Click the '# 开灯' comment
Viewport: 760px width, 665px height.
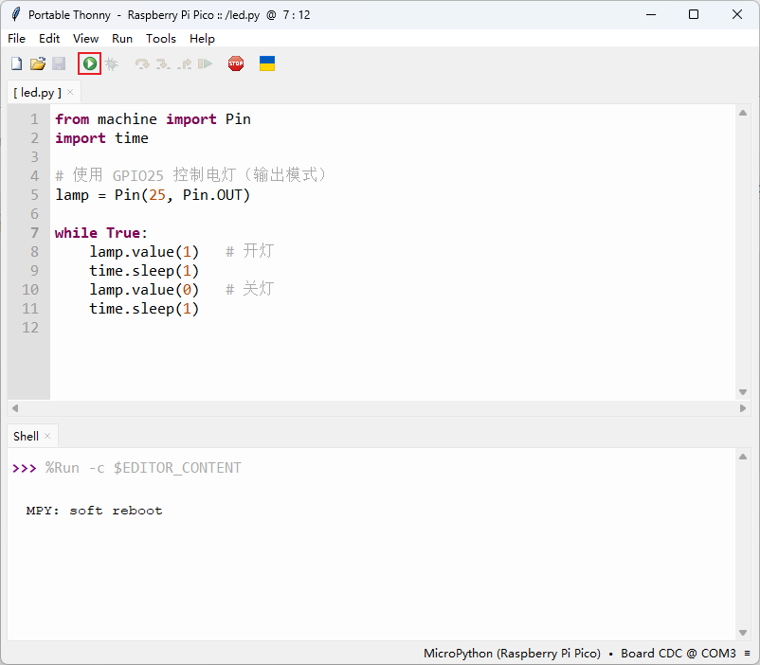[250, 251]
